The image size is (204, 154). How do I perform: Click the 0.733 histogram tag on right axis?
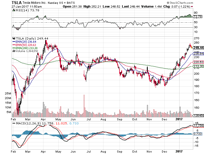(x=198, y=134)
